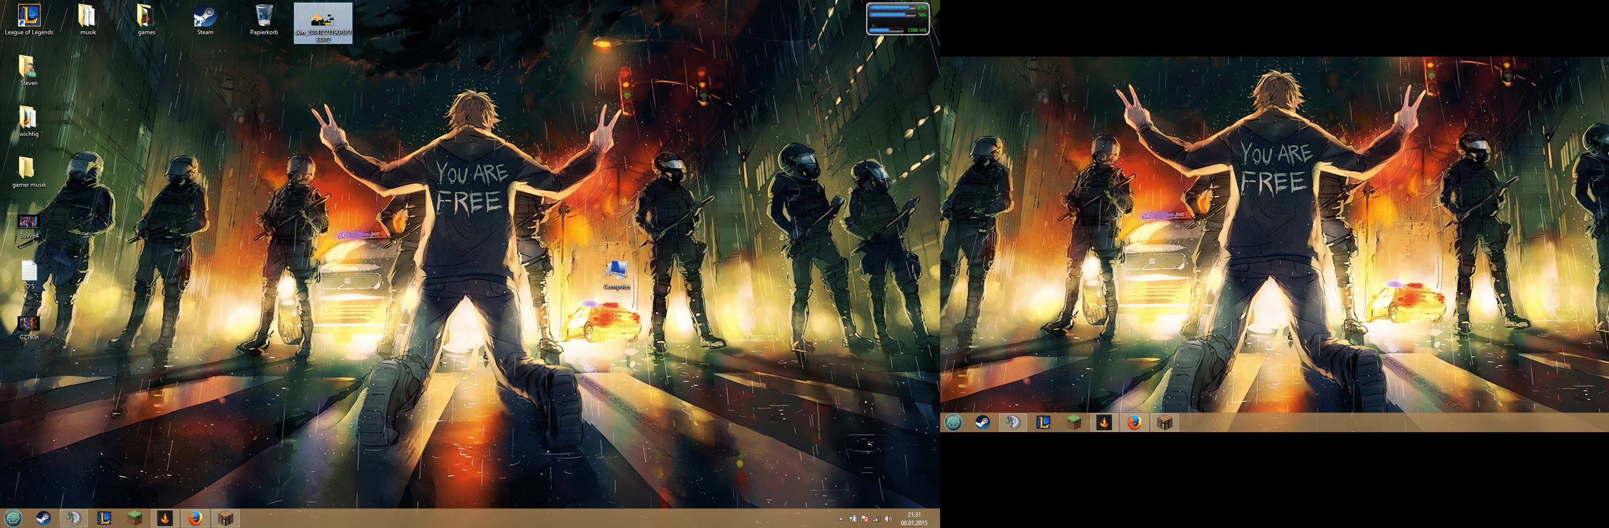Switch to crafting table app on second monitor's taskbar
The image size is (1609, 528).
coord(1165,423)
